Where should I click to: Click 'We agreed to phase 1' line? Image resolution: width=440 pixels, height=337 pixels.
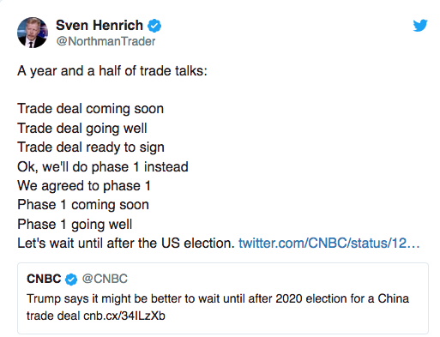tap(84, 186)
